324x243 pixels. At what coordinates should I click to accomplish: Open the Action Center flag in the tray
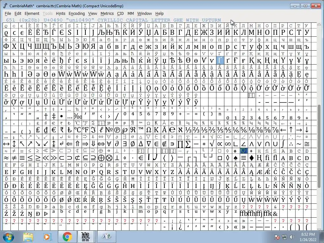click(x=277, y=237)
